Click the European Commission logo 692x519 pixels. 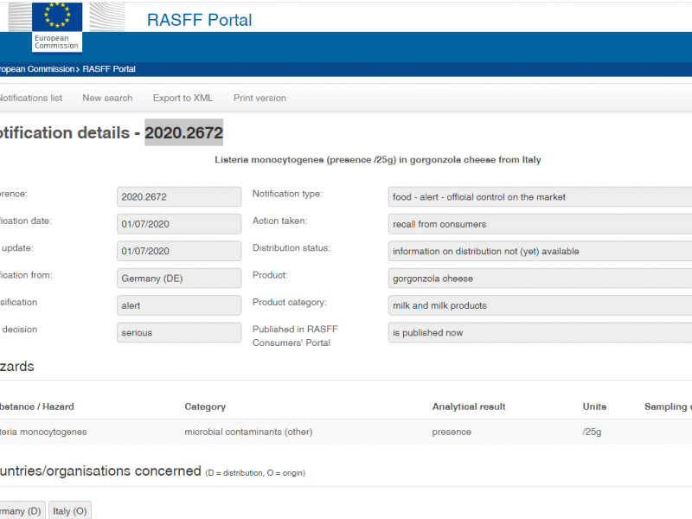click(x=57, y=27)
